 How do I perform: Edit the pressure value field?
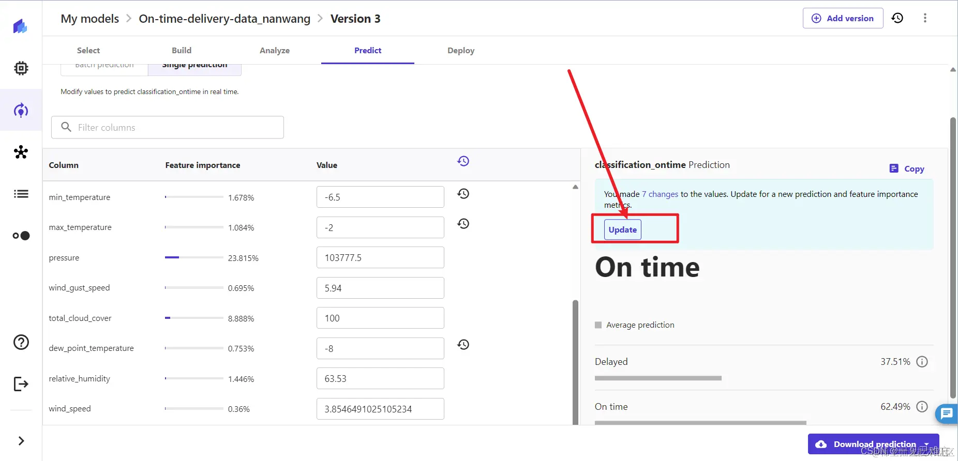pyautogui.click(x=380, y=257)
